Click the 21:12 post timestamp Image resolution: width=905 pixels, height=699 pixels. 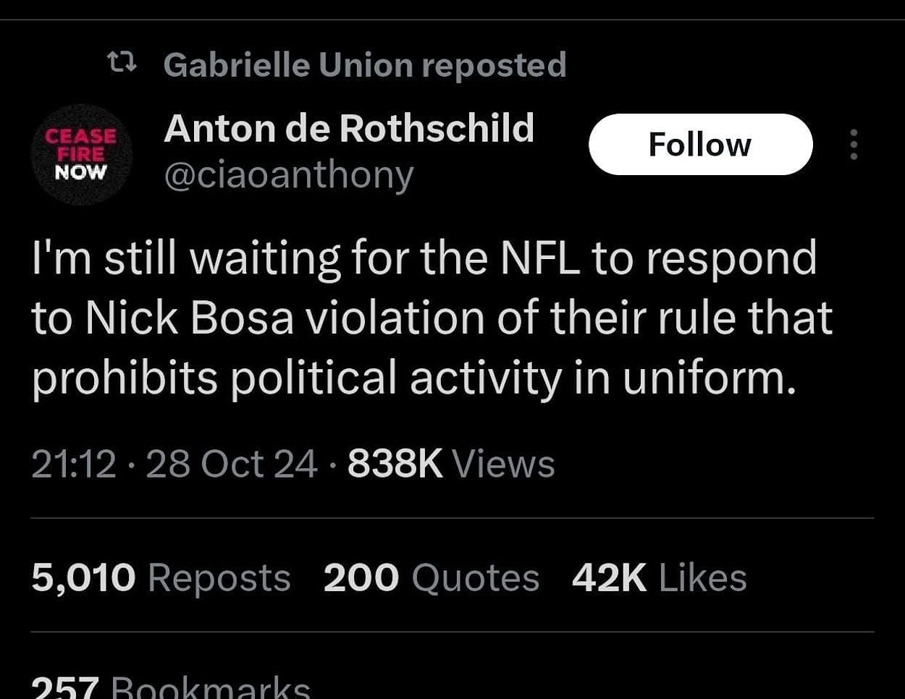[73, 464]
